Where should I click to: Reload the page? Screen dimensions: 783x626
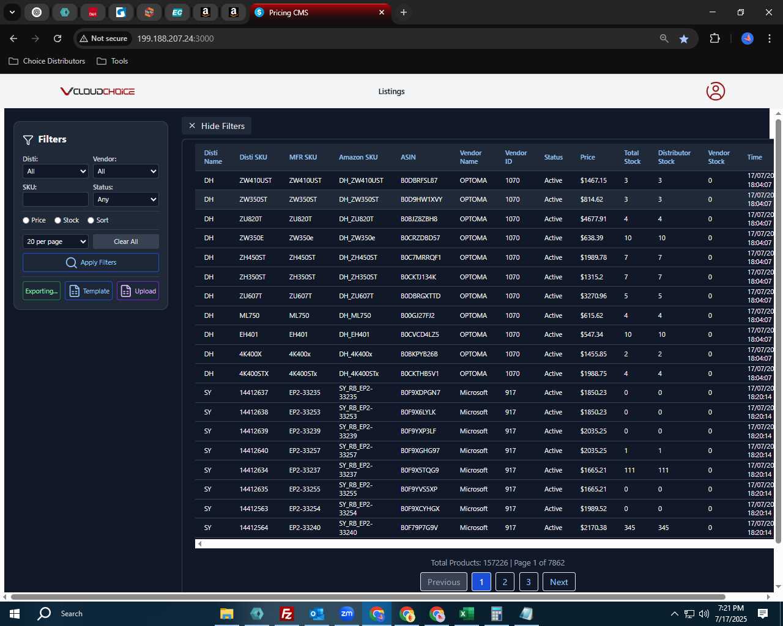point(58,39)
